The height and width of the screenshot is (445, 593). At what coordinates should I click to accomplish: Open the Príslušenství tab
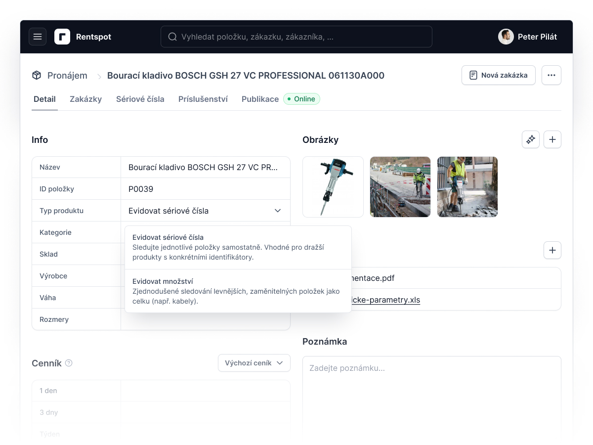(203, 99)
